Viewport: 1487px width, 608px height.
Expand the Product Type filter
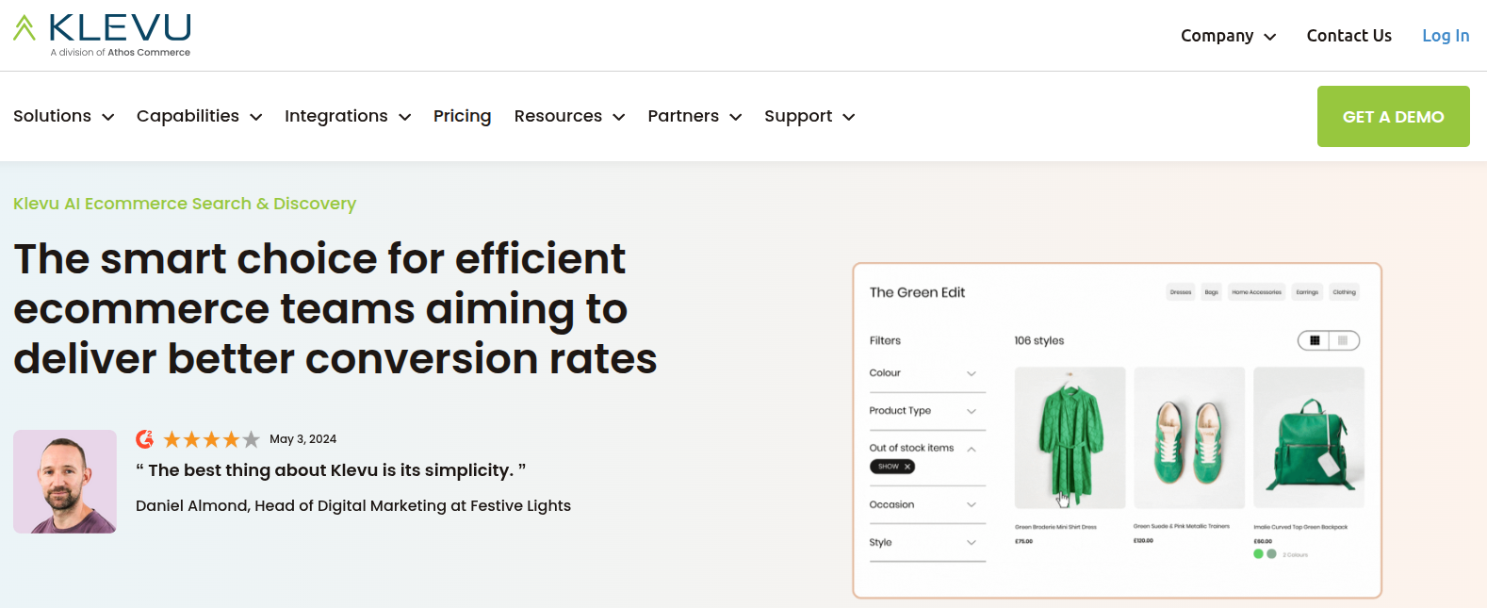pos(927,411)
